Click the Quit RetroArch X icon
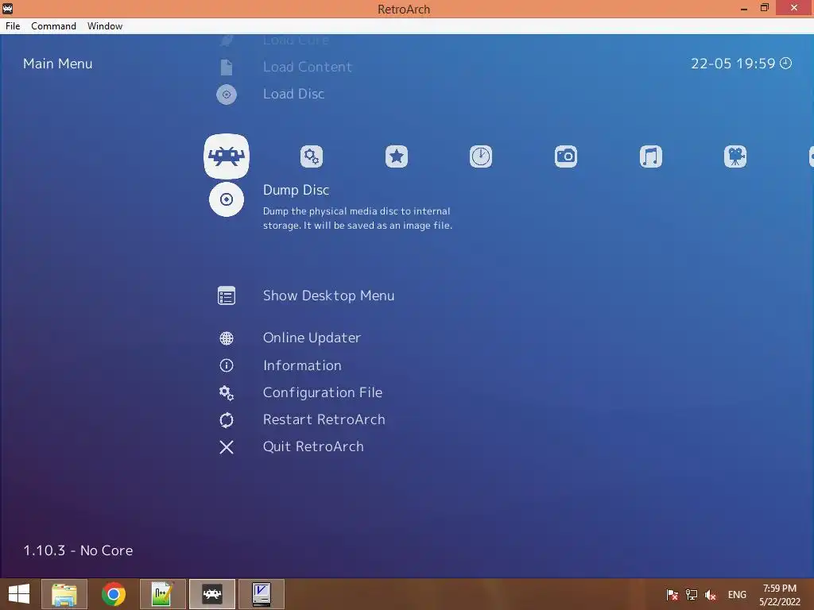The height and width of the screenshot is (610, 814). pos(227,447)
